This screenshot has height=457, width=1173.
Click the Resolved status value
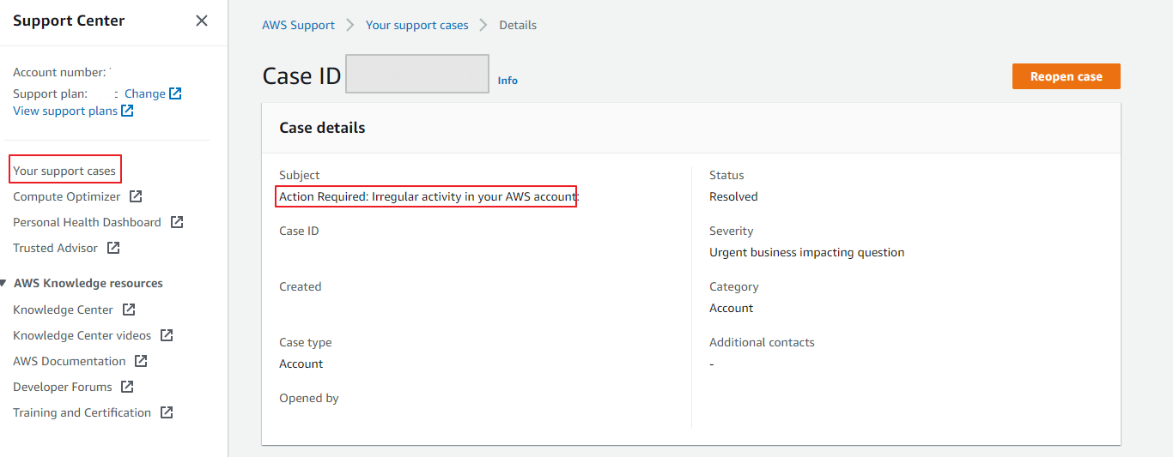pyautogui.click(x=733, y=196)
